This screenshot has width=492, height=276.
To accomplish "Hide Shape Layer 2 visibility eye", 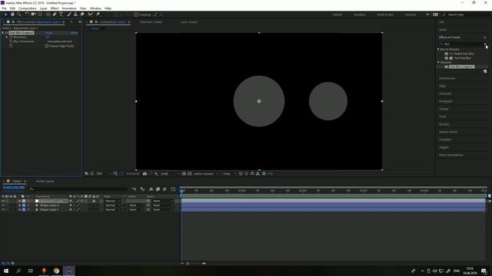I will (3, 205).
